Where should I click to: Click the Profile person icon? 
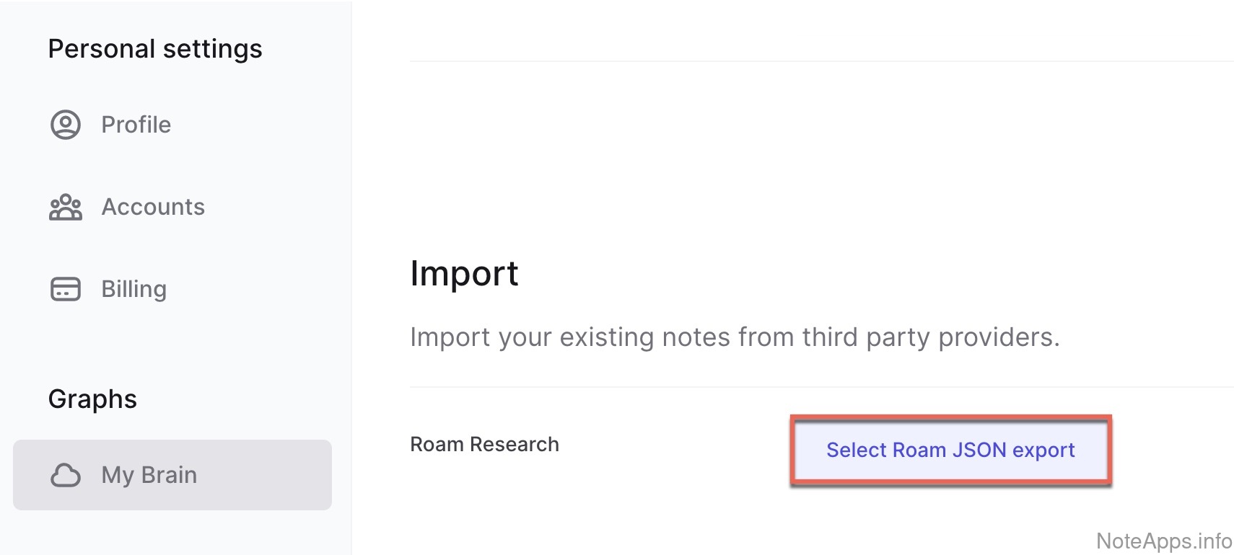tap(66, 125)
